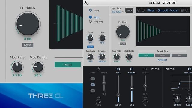Viewport: 192px width, 108px height.
Task: Select the Plate reverb style in Vocal Reverb
Action: (x=146, y=55)
